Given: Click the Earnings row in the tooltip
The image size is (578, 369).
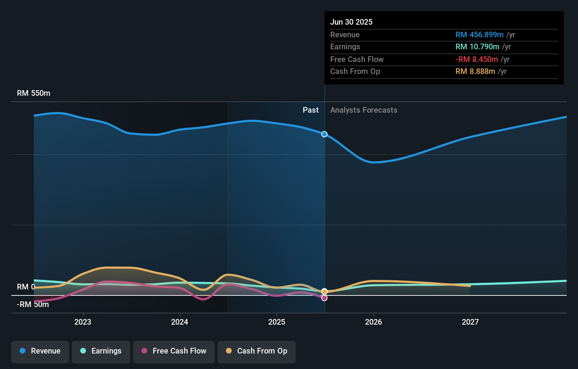Looking at the screenshot, I should (x=405, y=47).
